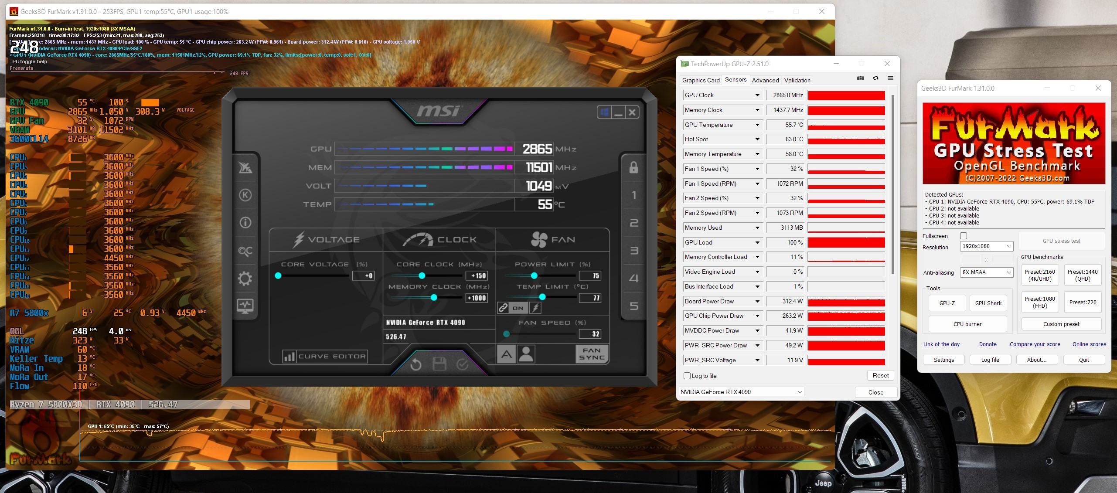Run Preset:2160 (4K/UHD) benchmark
1117x493 pixels.
[1040, 275]
